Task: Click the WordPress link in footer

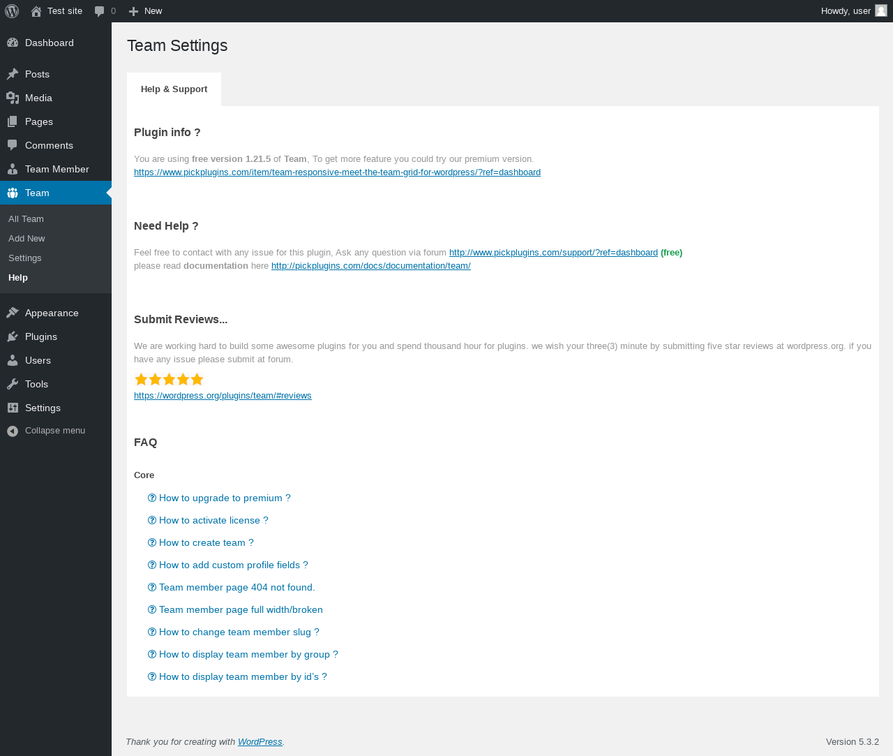Action: (x=260, y=742)
